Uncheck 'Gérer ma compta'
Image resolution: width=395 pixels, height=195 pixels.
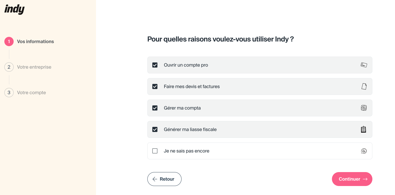[155, 108]
